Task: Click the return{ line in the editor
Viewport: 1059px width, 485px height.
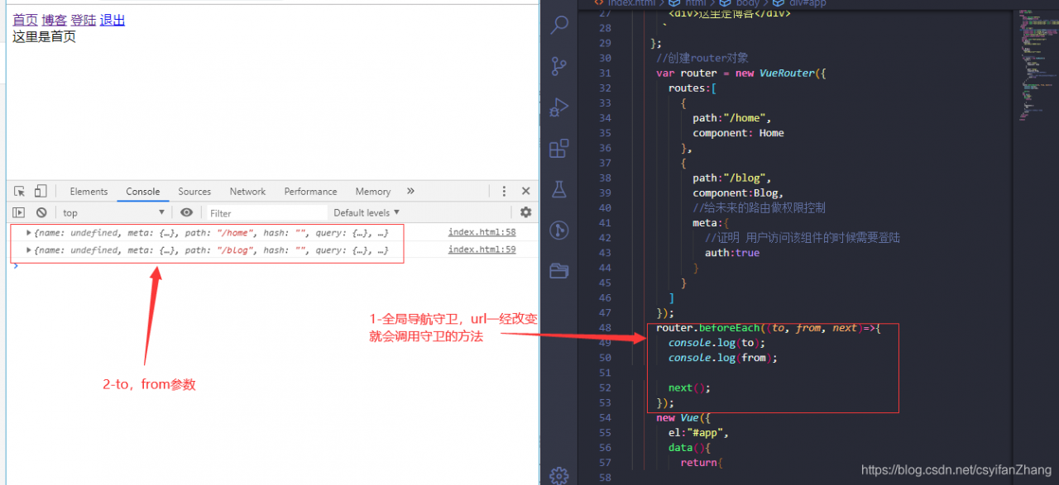Action: click(x=702, y=463)
